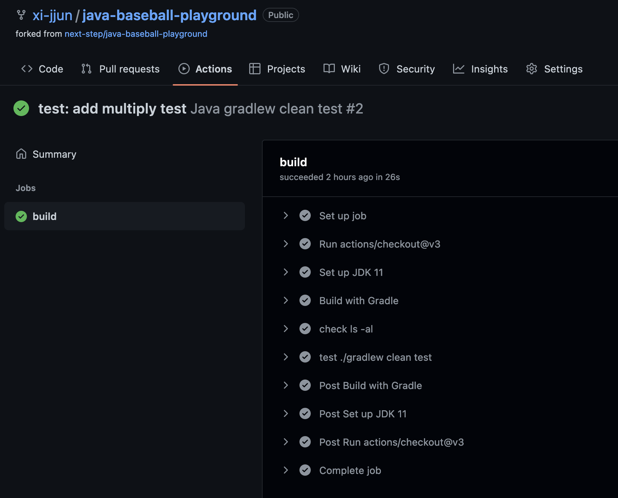Viewport: 618px width, 498px height.
Task: Click check status icon for Set up job
Action: [x=305, y=215]
